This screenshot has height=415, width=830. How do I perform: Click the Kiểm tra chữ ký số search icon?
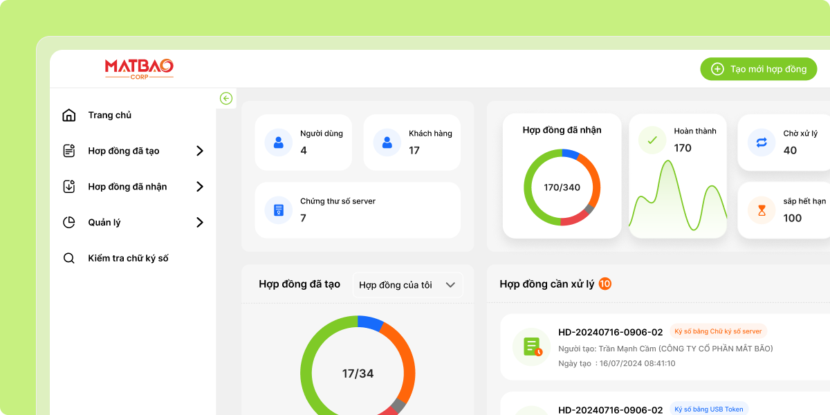point(68,258)
